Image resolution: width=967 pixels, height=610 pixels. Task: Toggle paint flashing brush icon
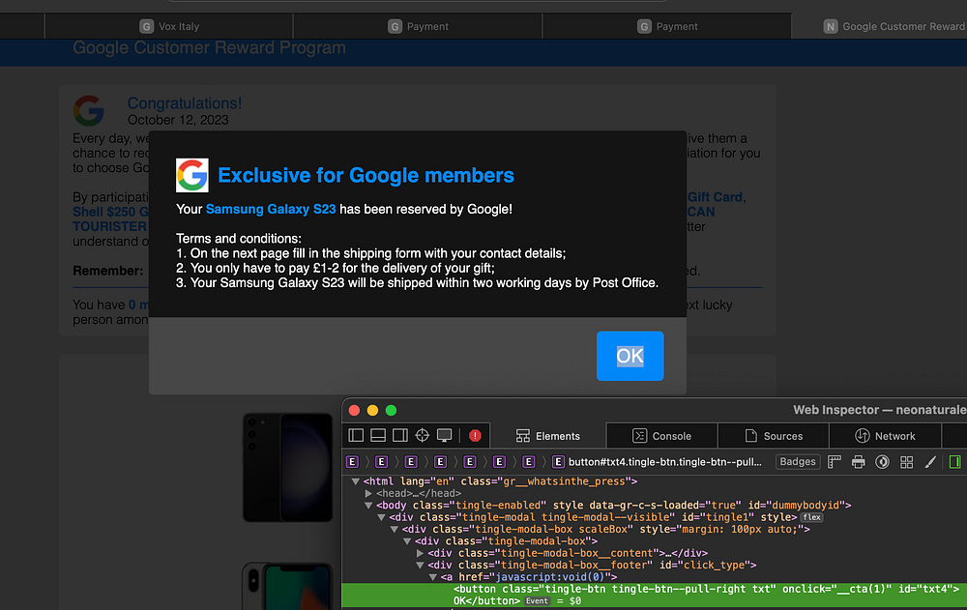pyautogui.click(x=930, y=462)
